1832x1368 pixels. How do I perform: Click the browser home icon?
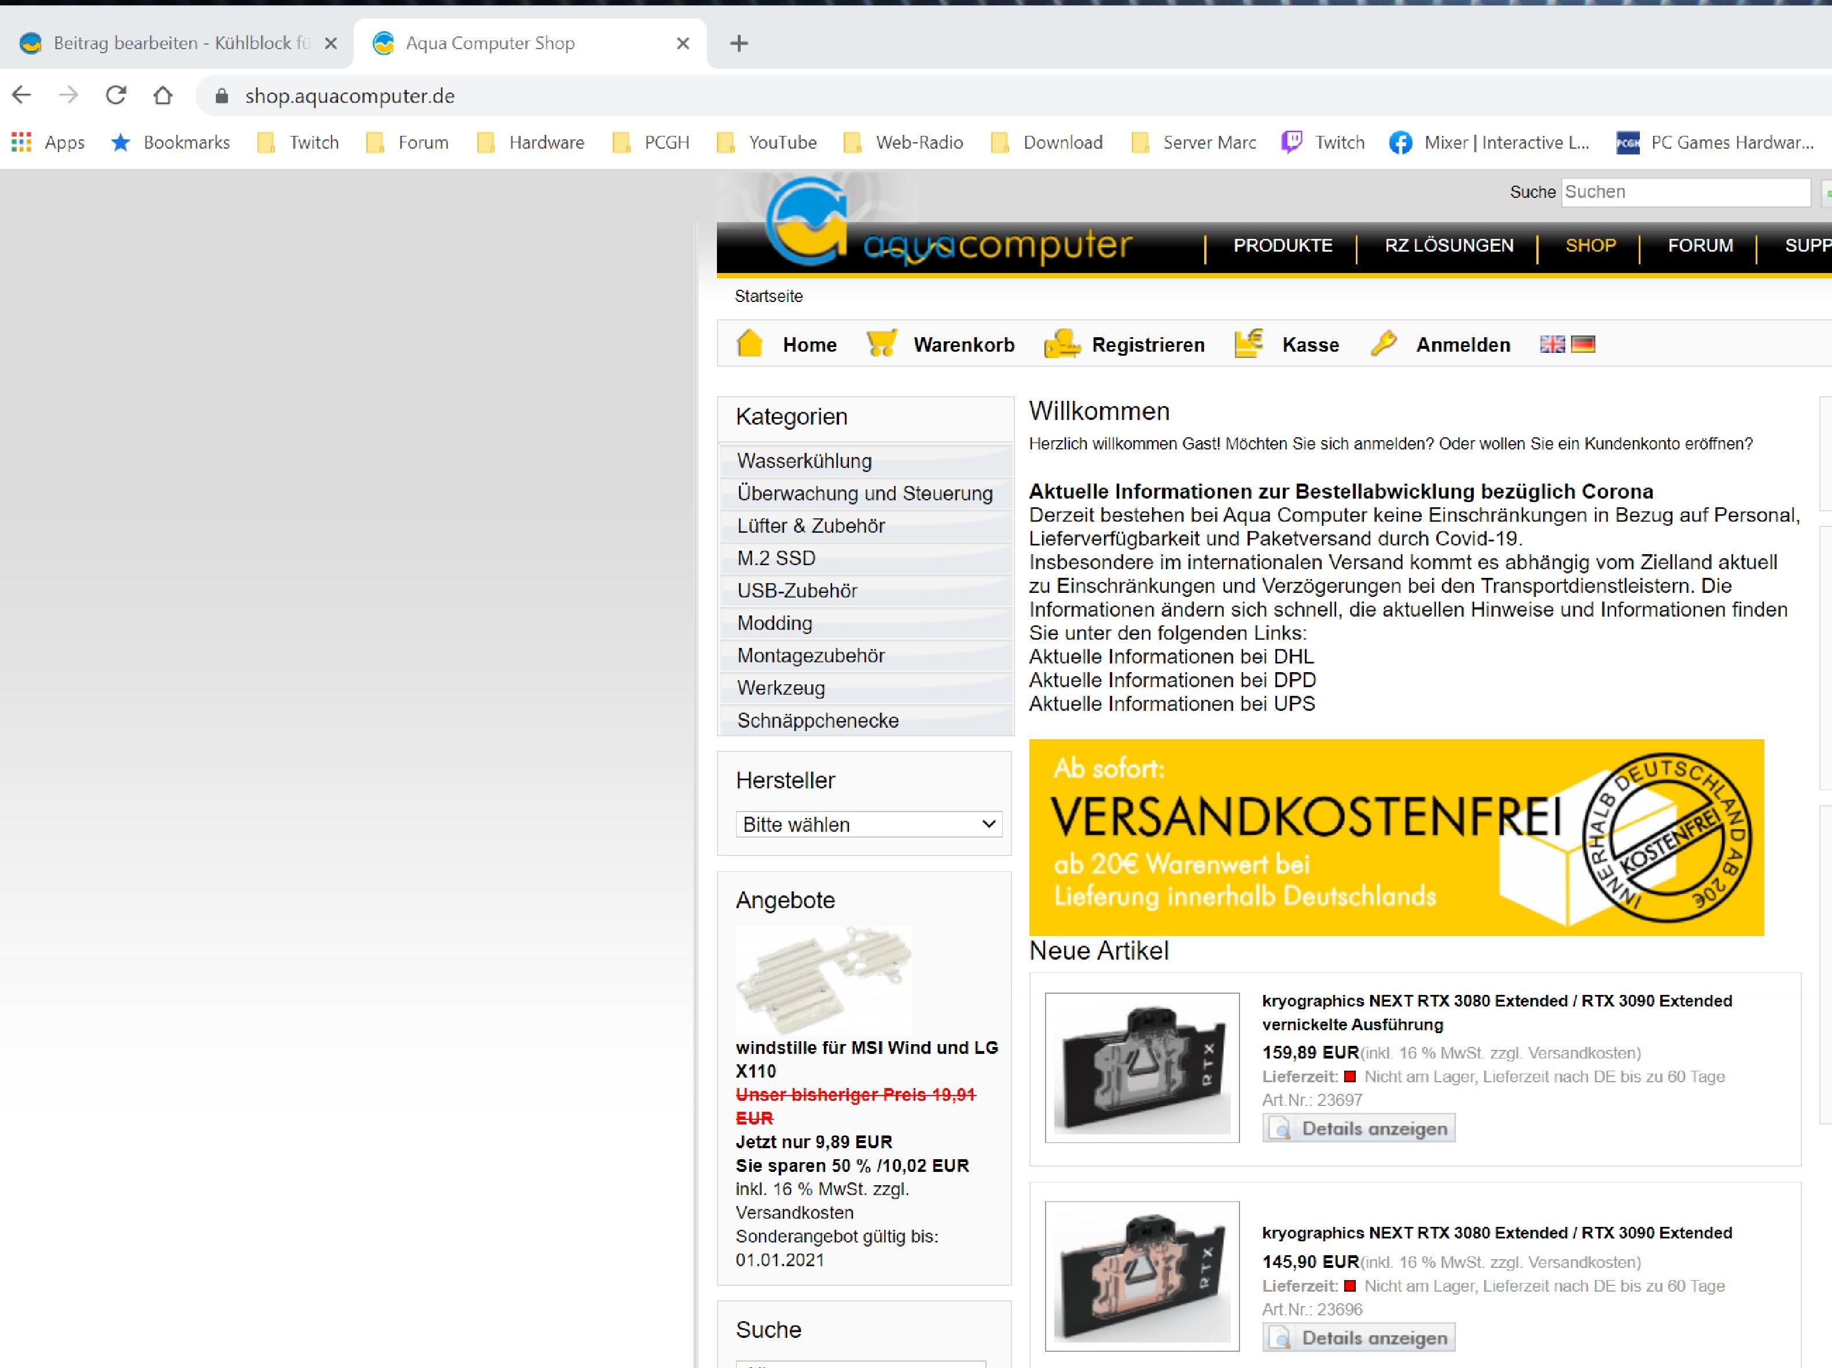coord(163,95)
